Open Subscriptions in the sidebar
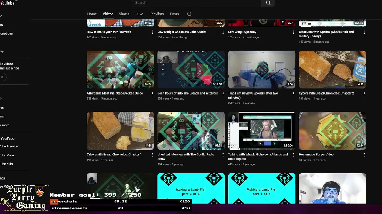The image size is (382, 214). (6, 34)
